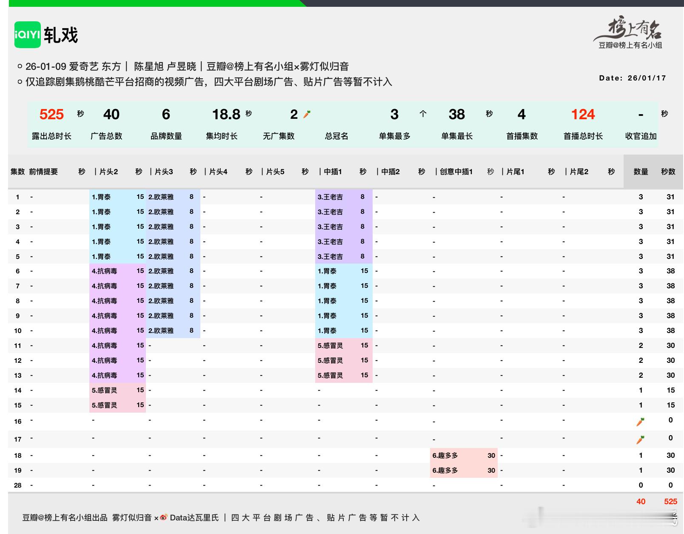Click the 秒数 column header

coord(668,172)
